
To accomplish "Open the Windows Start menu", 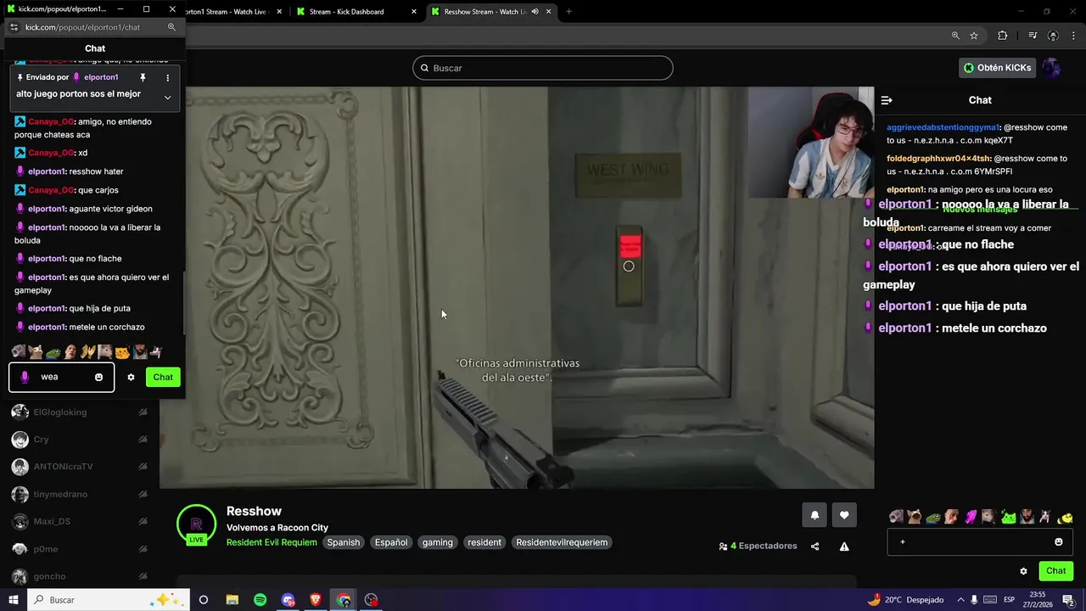I will pos(13,600).
